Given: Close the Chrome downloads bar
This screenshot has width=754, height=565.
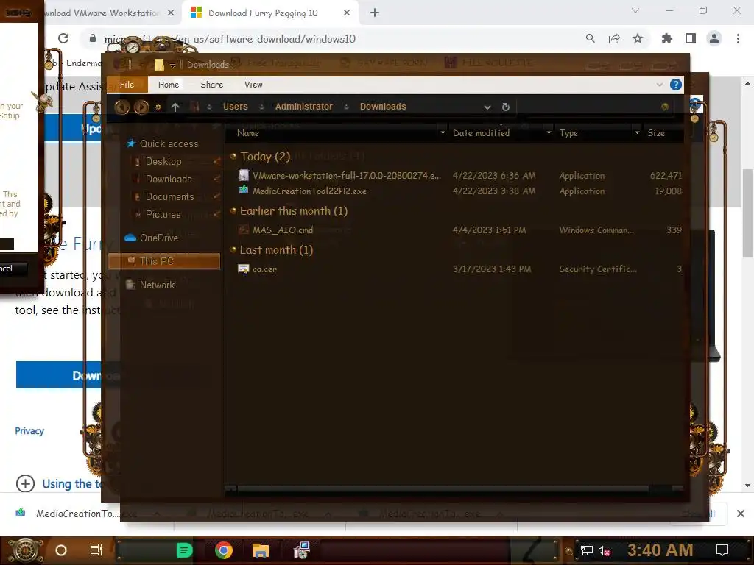Looking at the screenshot, I should coord(741,514).
